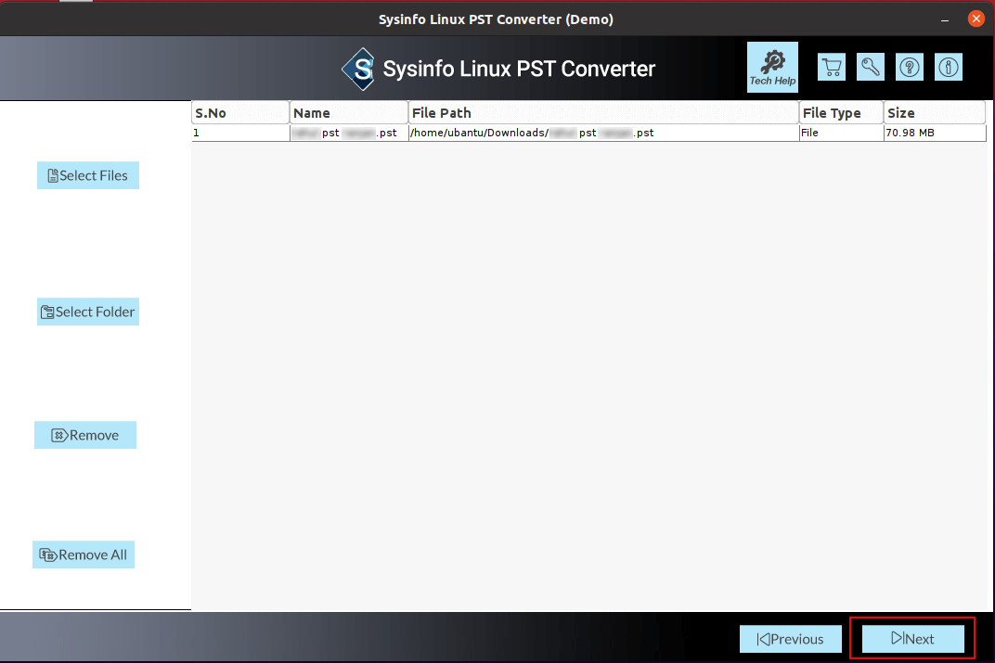This screenshot has height=663, width=995.
Task: Sort by the File Type column header
Action: click(x=842, y=113)
